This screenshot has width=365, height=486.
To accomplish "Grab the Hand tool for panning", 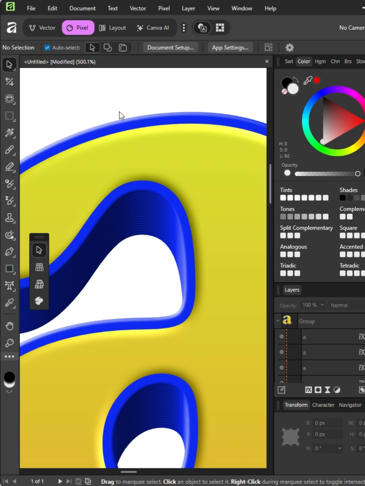I will (9, 326).
